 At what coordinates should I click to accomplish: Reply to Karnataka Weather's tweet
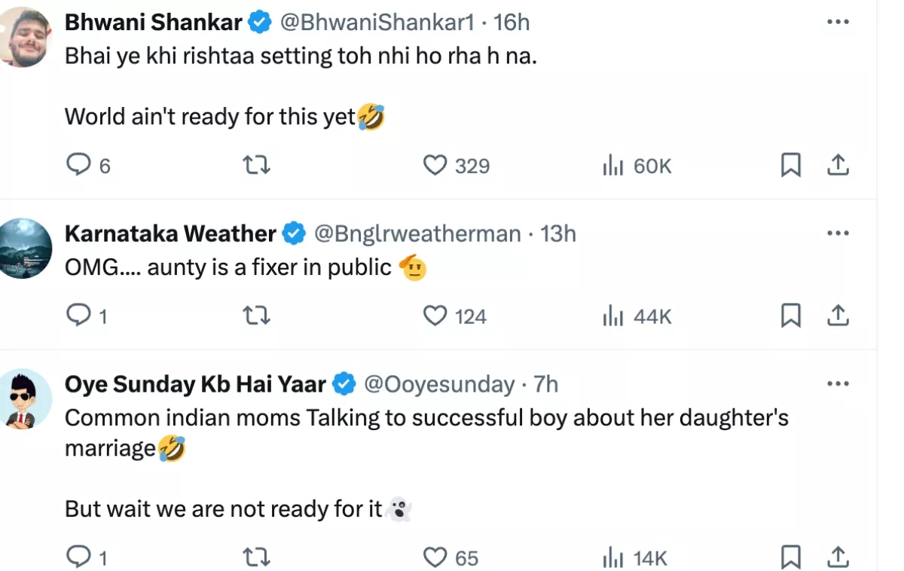[78, 316]
